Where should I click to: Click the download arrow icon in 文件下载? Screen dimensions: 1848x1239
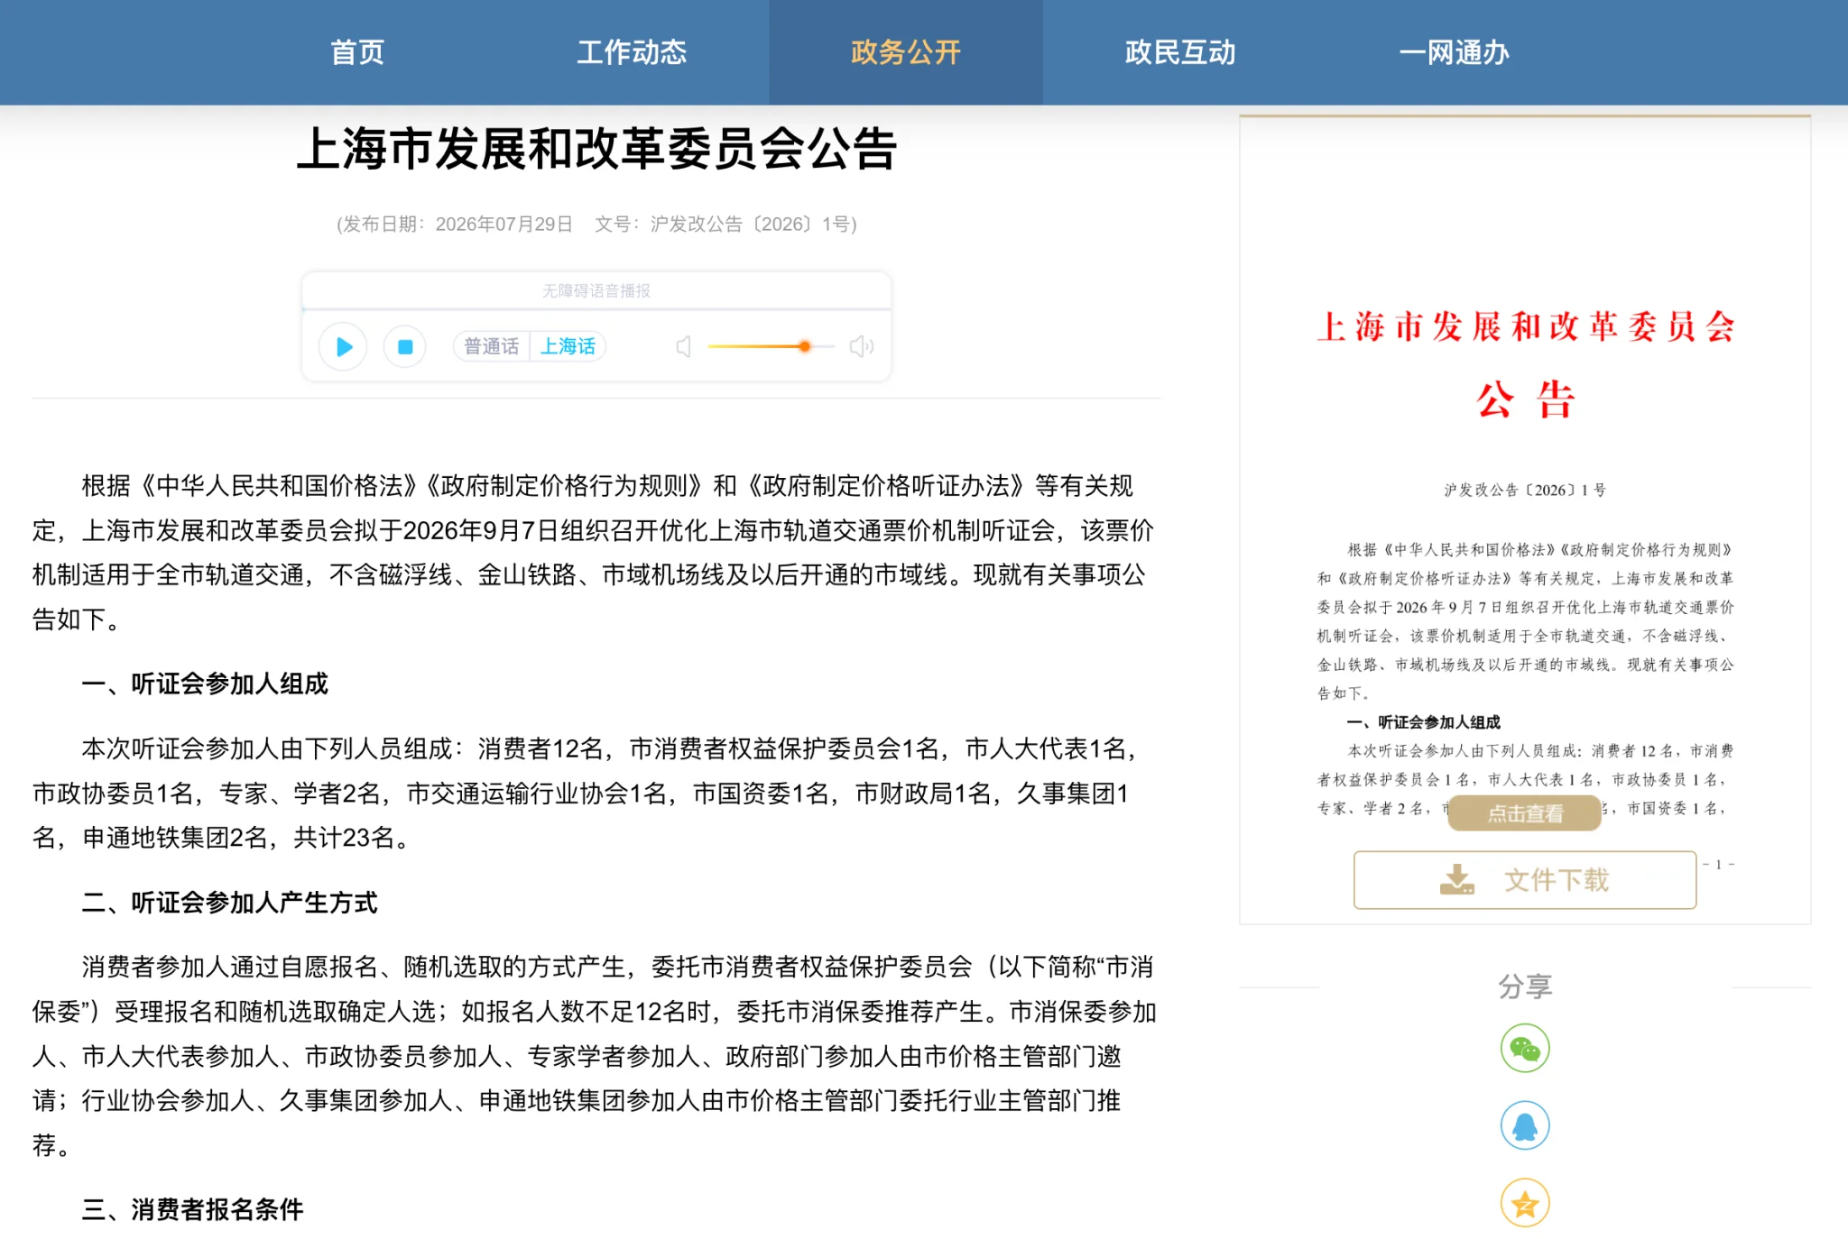1456,880
